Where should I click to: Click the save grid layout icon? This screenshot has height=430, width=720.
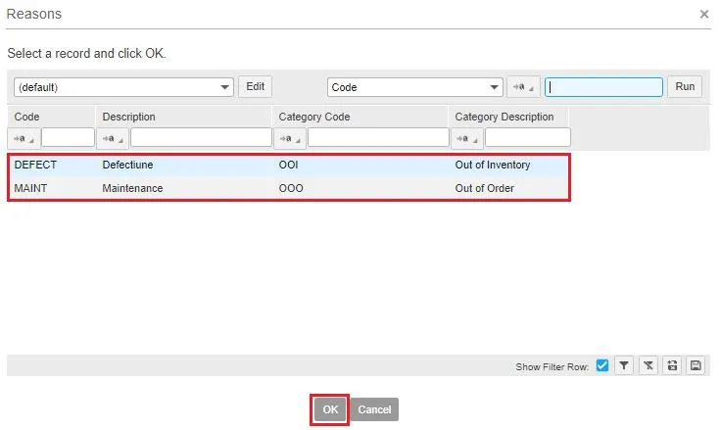tap(696, 365)
